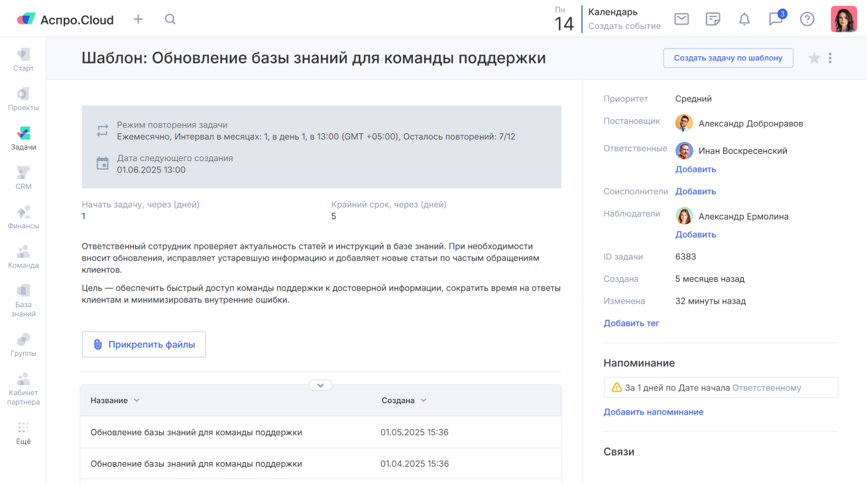This screenshot has width=867, height=484.
Task: Toggle favorite star for this template
Action: coord(814,58)
